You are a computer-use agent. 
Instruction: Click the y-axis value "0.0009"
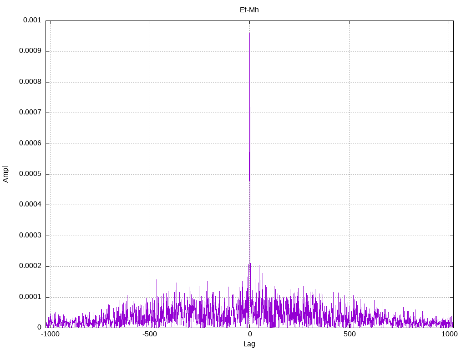coord(30,51)
